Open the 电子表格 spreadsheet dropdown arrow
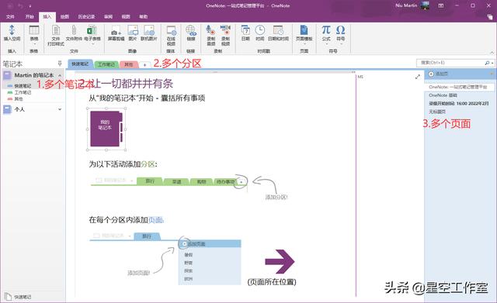Viewport: 497px width, 303px height. point(92,43)
